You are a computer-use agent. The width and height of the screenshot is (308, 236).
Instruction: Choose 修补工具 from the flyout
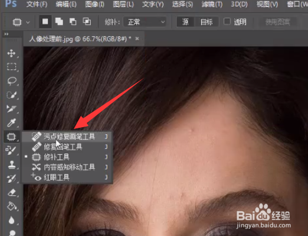tap(67, 157)
